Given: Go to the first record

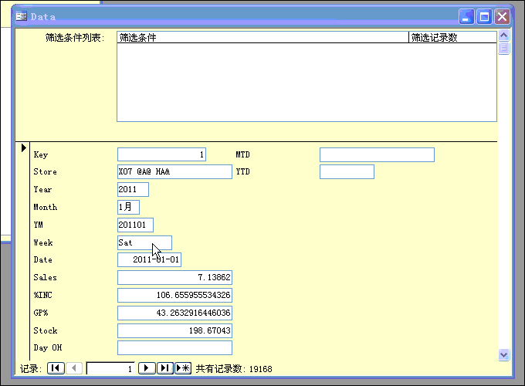Looking at the screenshot, I should pyautogui.click(x=56, y=369).
